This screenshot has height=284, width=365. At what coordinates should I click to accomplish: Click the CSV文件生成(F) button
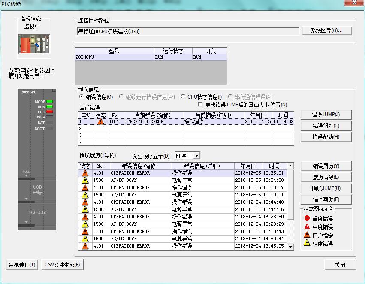(x=63, y=265)
